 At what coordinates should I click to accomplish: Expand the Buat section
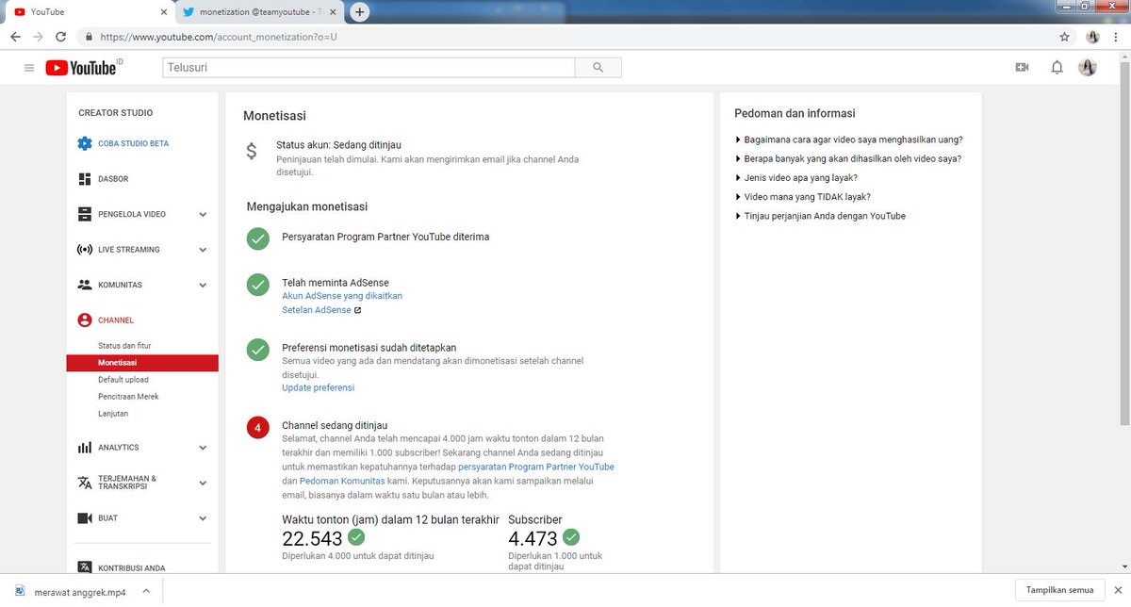(203, 518)
